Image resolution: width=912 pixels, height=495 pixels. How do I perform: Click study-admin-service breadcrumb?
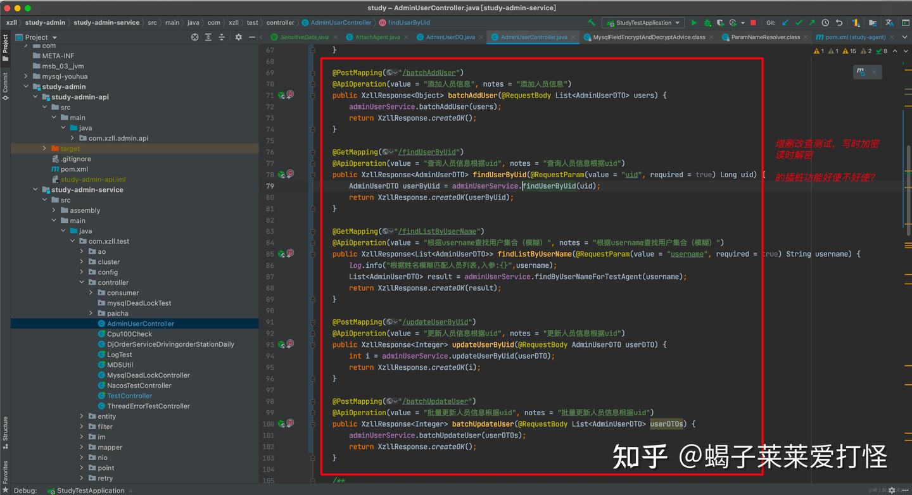pos(106,23)
